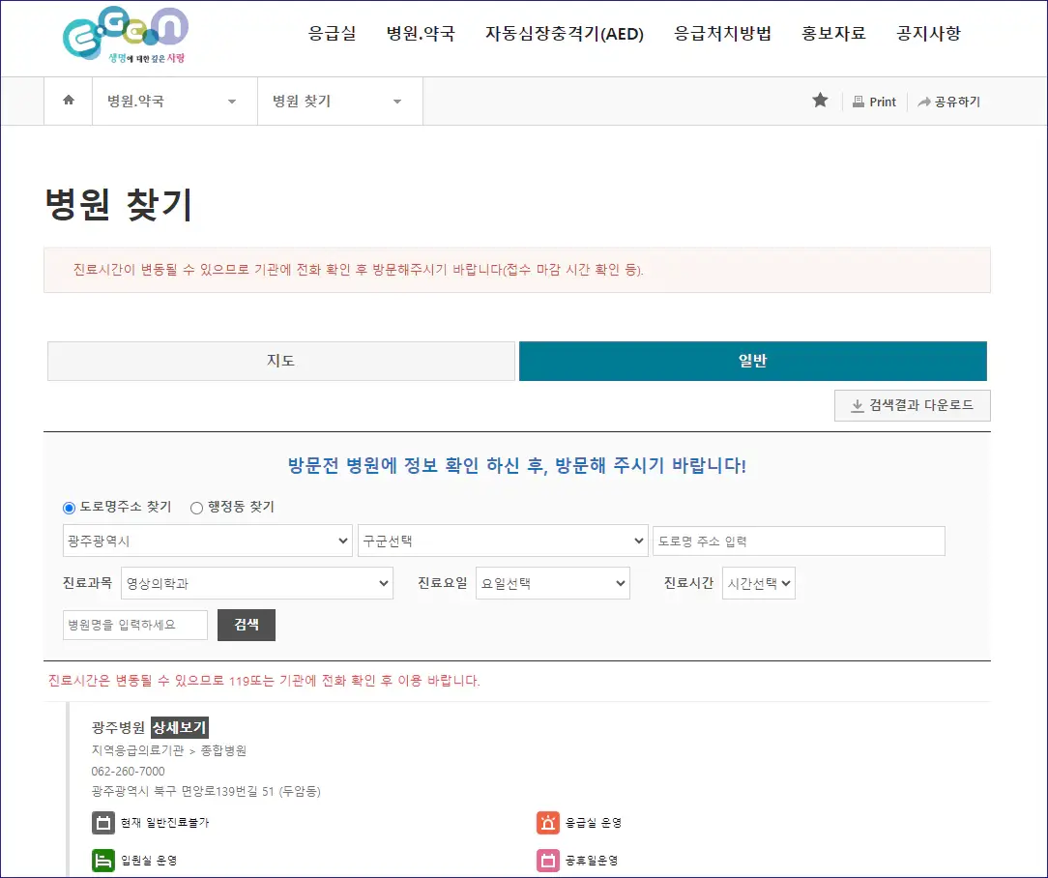Click the star bookmark icon
Screen dimensions: 1048x878
click(821, 101)
